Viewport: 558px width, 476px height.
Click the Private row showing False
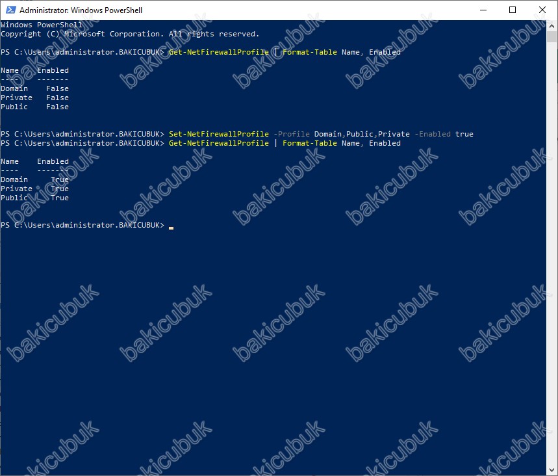coord(34,98)
